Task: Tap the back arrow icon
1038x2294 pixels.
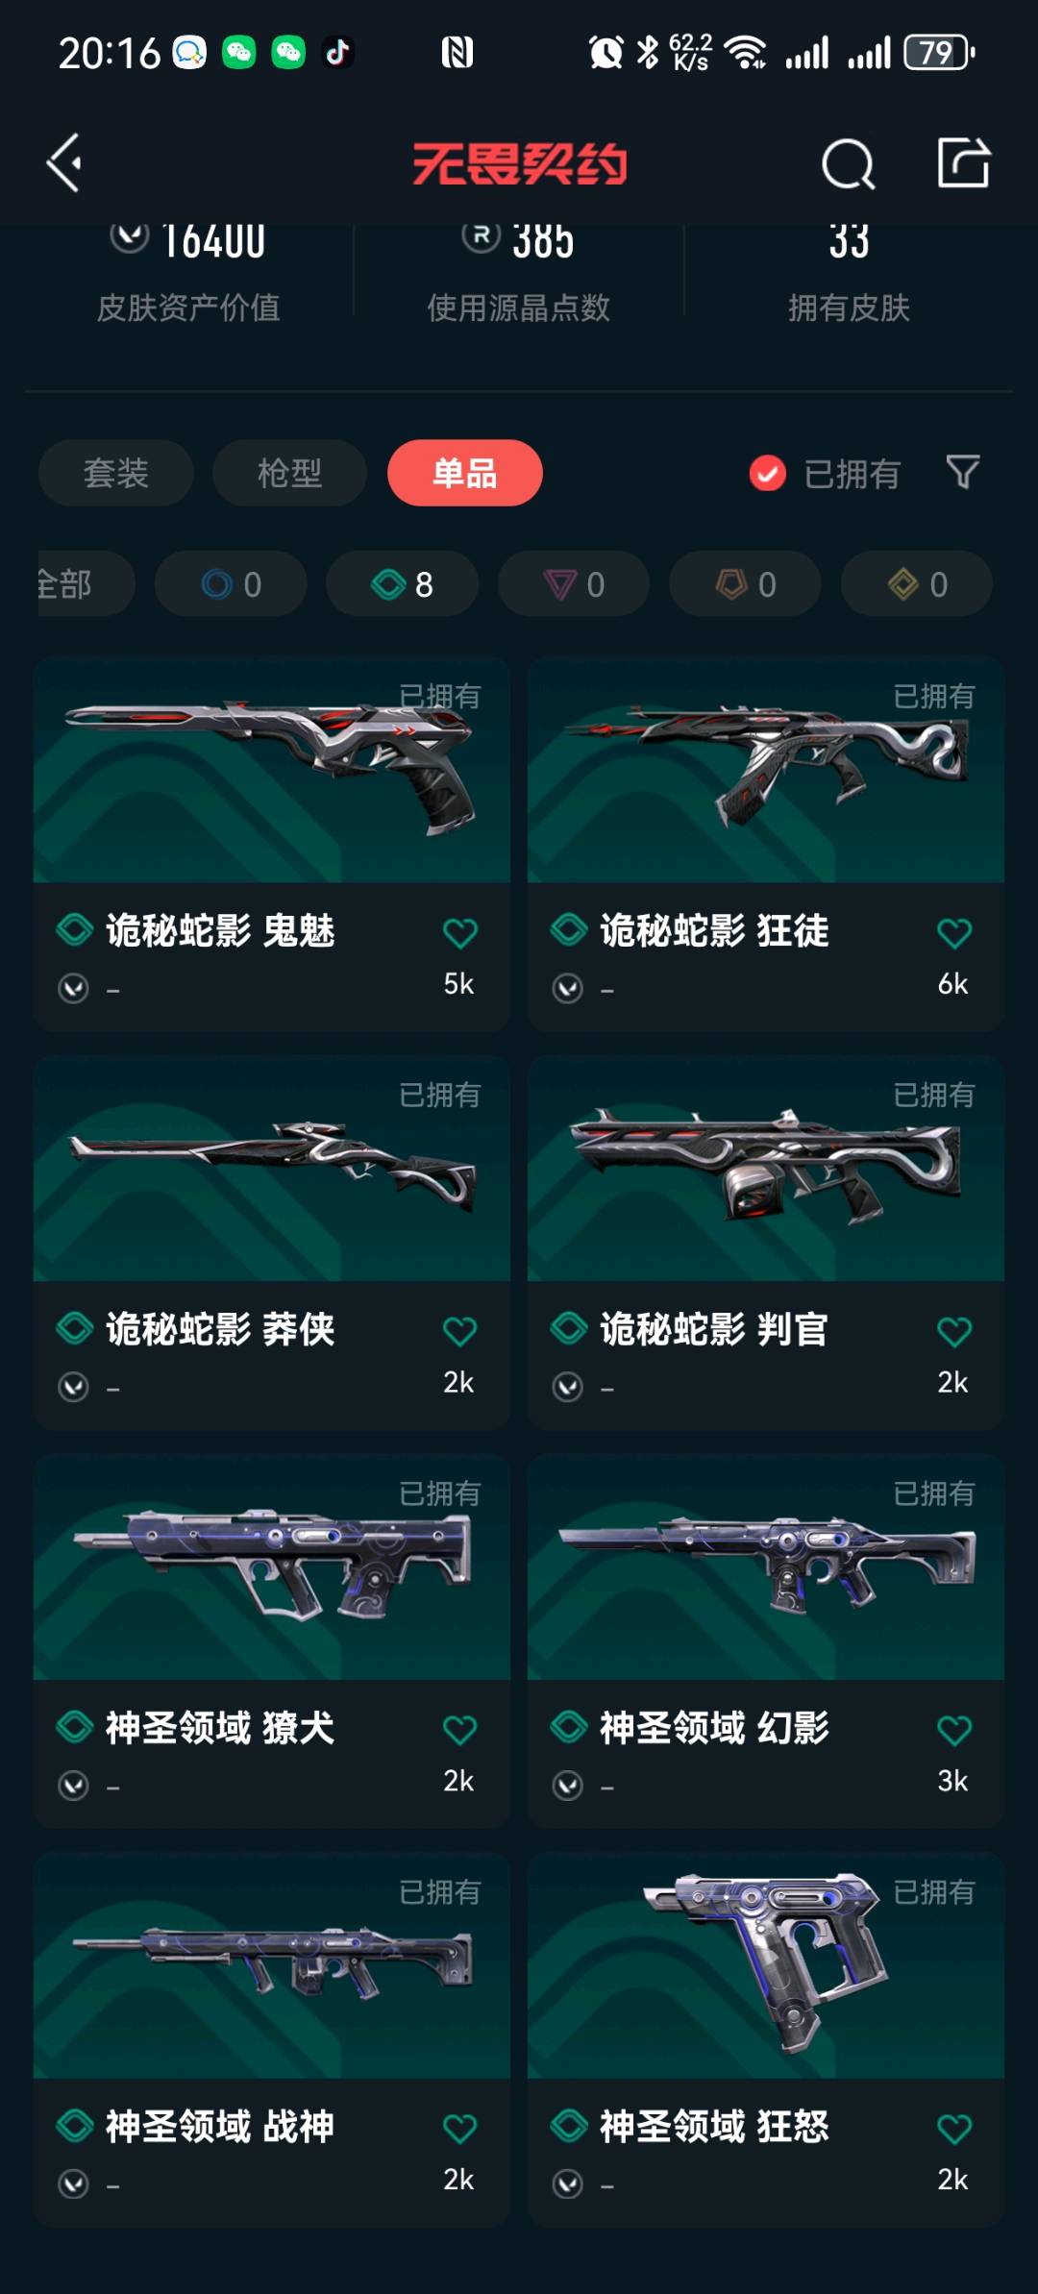Action: pos(64,163)
